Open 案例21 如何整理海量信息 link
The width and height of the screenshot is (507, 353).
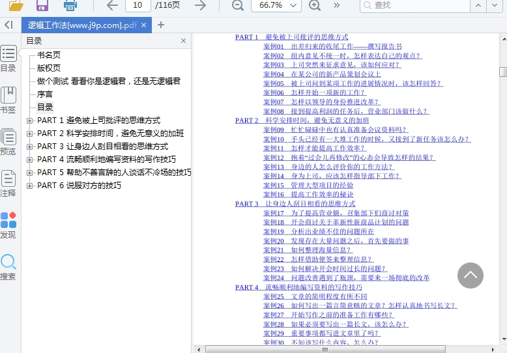tap(308, 250)
